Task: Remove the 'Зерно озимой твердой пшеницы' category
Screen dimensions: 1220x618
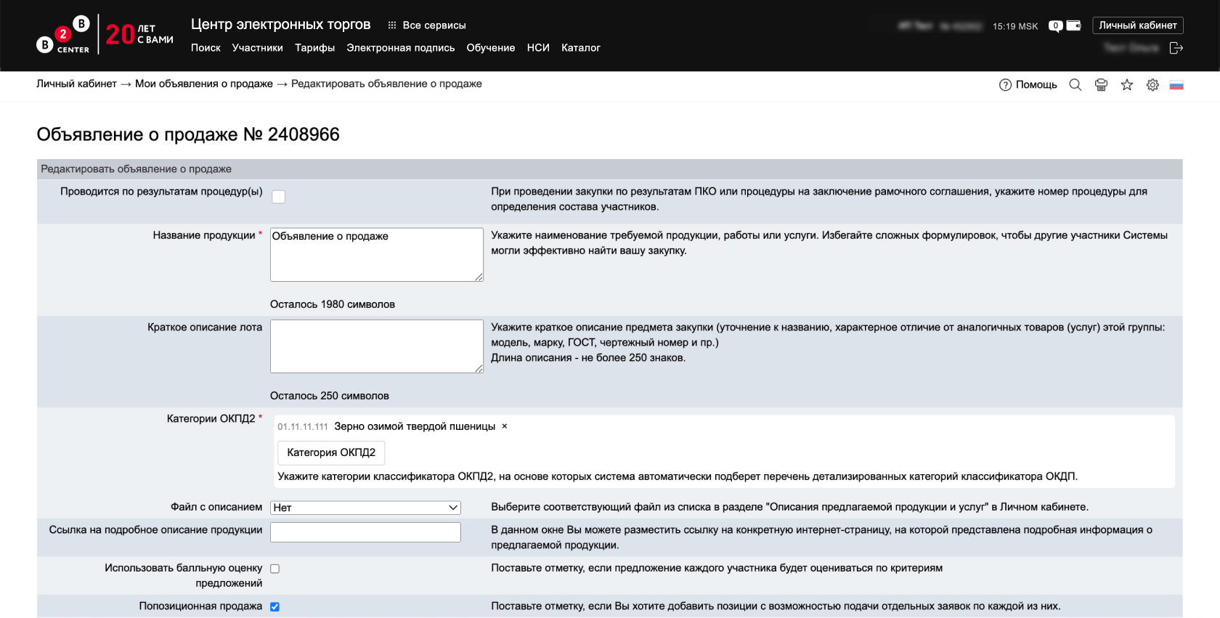Action: [505, 426]
